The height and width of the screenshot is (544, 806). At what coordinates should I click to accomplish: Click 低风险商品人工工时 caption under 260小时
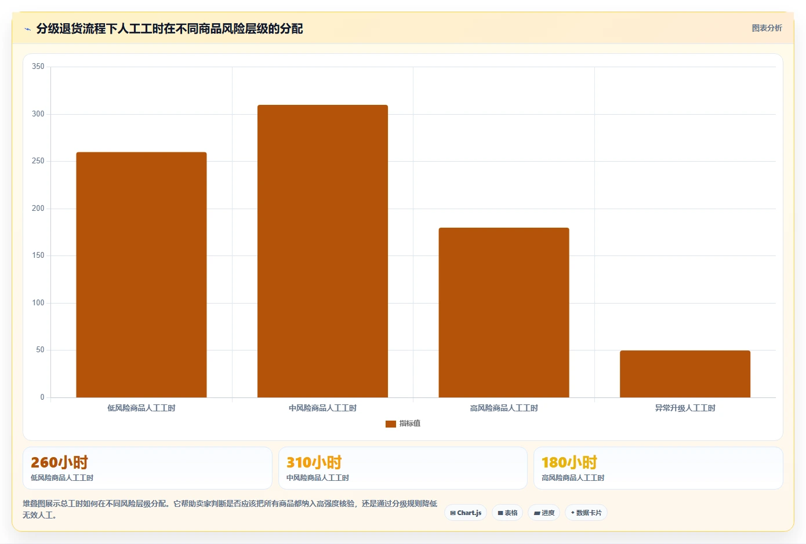[x=62, y=478]
